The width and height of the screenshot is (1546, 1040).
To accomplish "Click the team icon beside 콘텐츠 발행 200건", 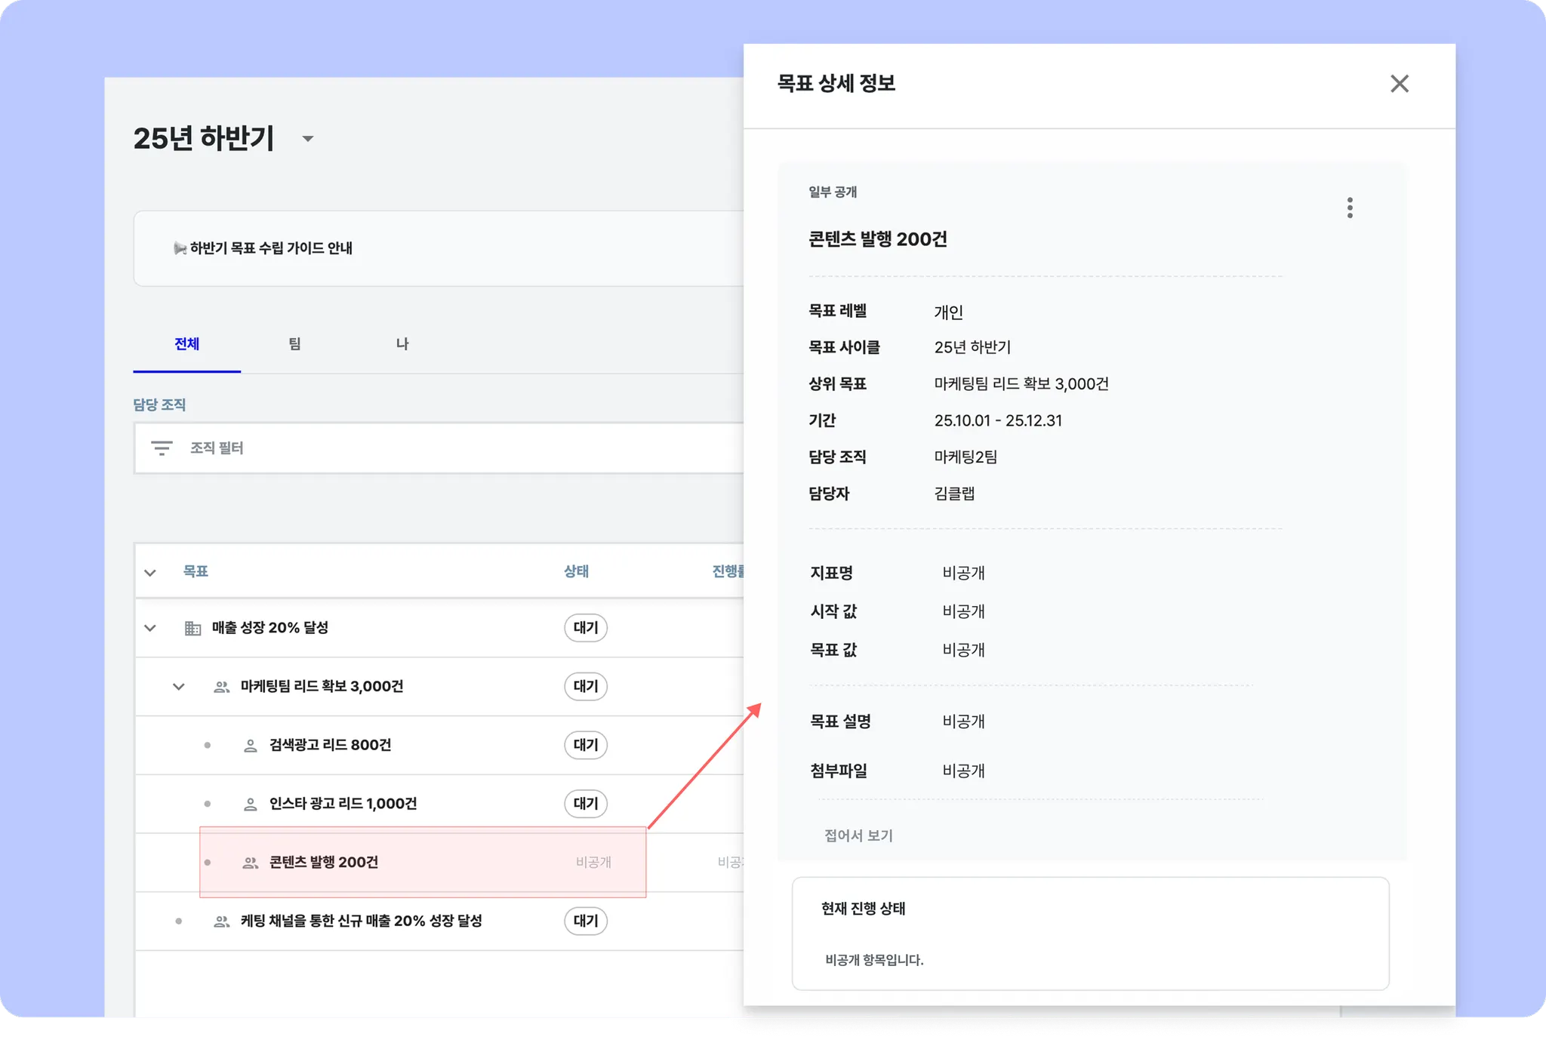I will [250, 863].
